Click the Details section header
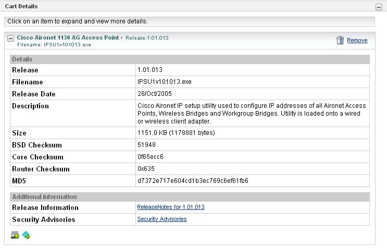Viewport: 387px width, 248px height. pyautogui.click(x=22, y=59)
